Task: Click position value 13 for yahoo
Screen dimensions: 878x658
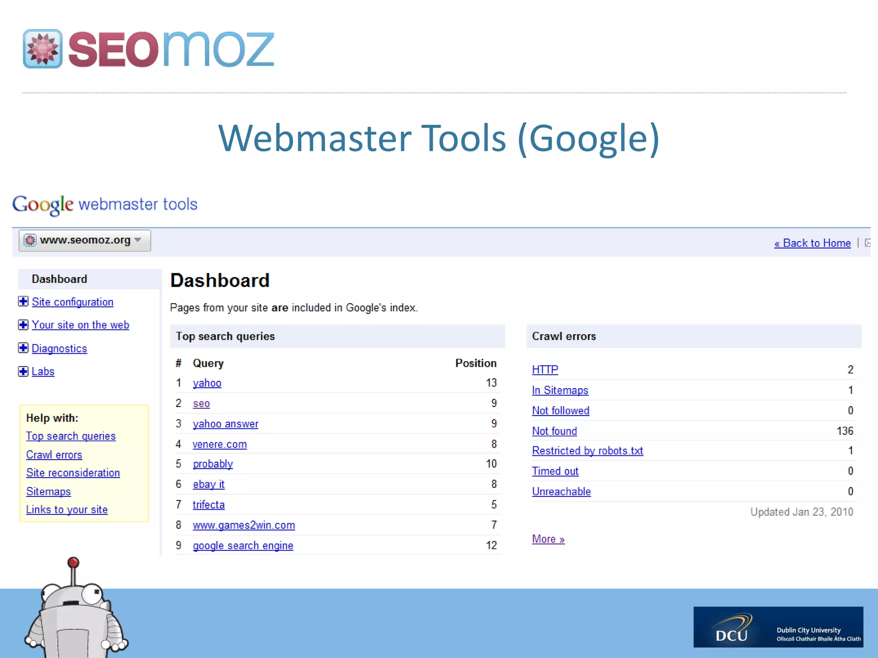Action: point(491,383)
